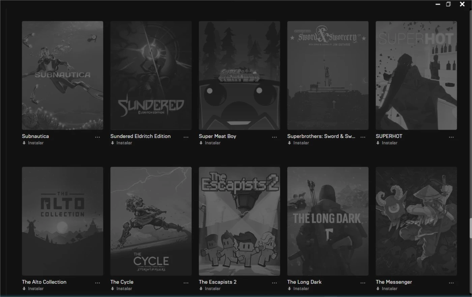Open the SUPERHOT cover art
The height and width of the screenshot is (297, 472).
[416, 75]
